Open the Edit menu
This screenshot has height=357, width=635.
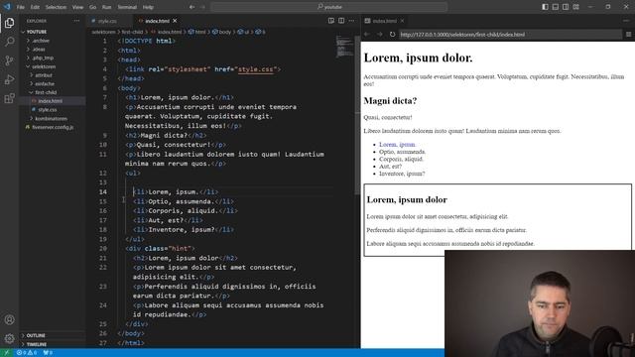pyautogui.click(x=36, y=7)
